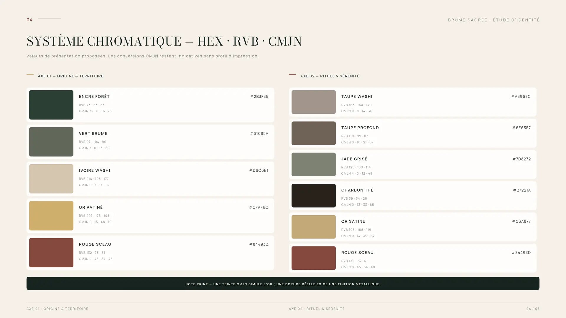Select the hex code #7D8272
566x318 pixels.
tap(521, 159)
